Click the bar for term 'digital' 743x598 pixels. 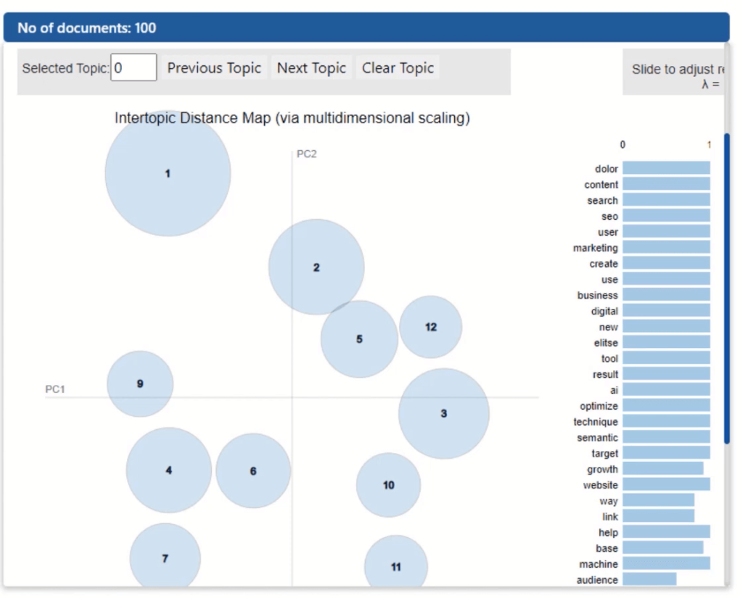(x=666, y=310)
